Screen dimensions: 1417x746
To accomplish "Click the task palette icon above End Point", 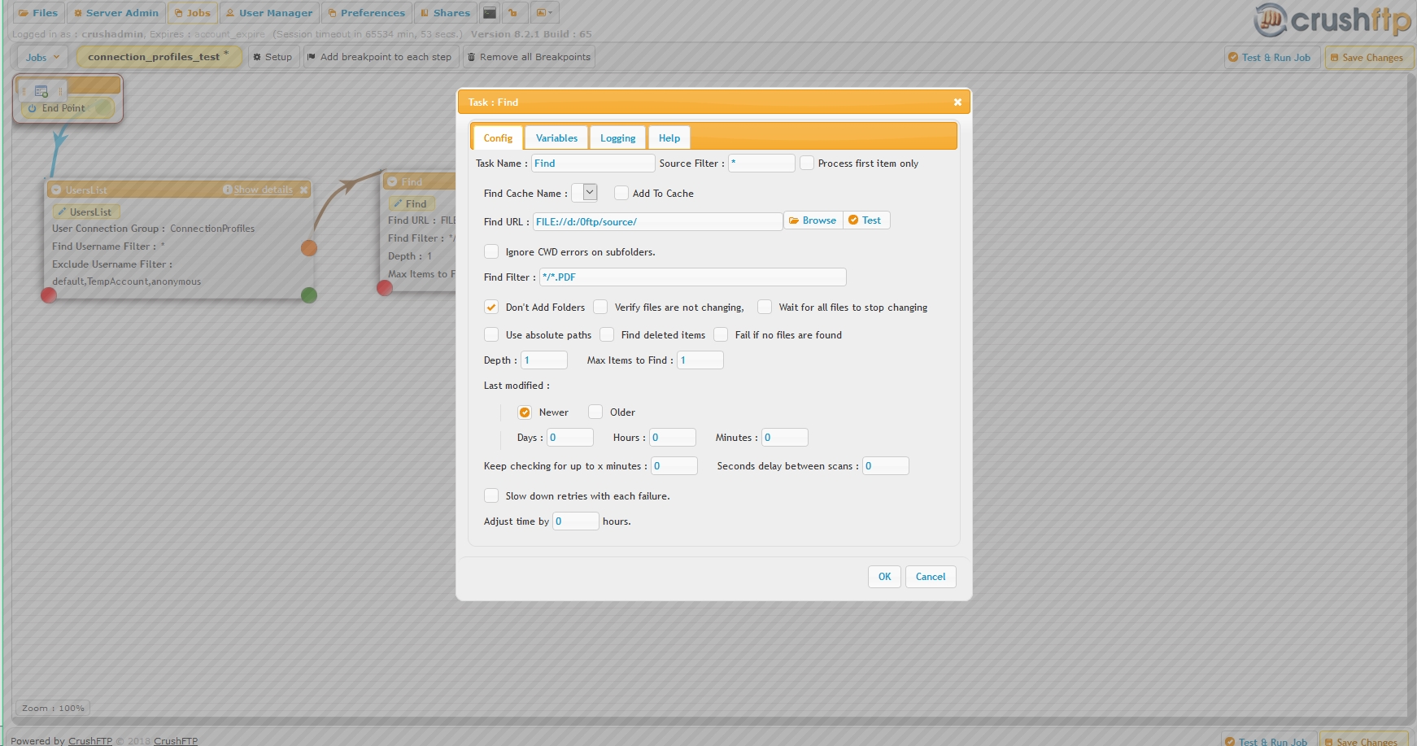I will coord(41,91).
